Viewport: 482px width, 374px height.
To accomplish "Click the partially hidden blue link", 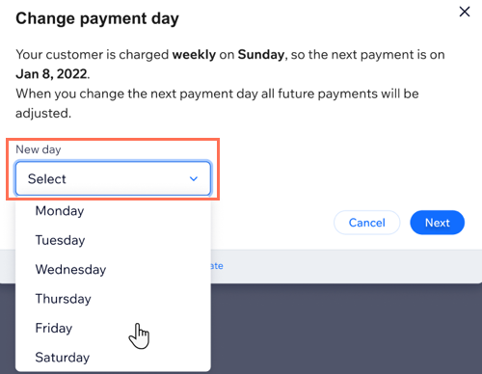I will [x=217, y=266].
